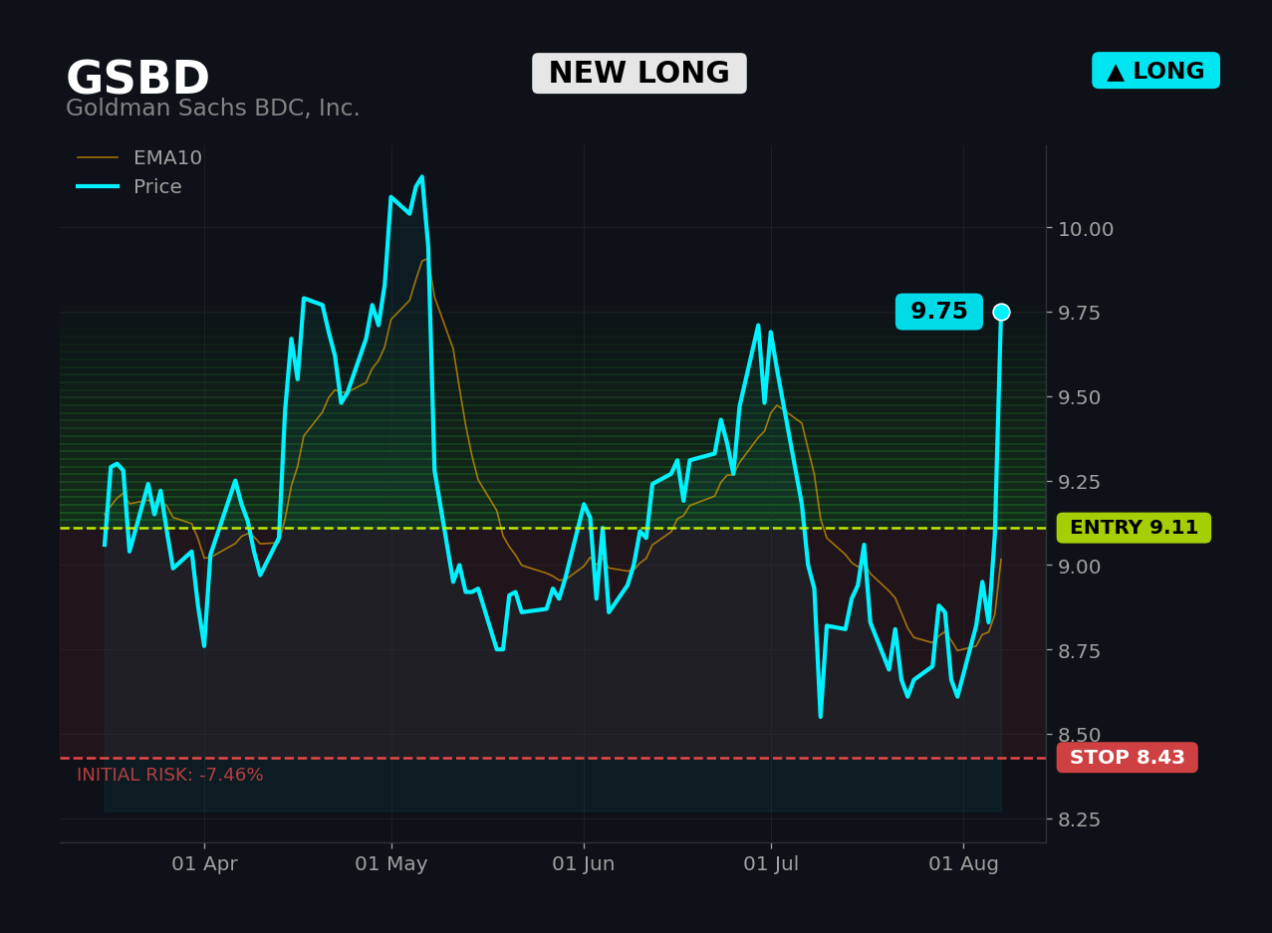Click the ENTRY 9.11 label
The width and height of the screenshot is (1272, 933).
(x=1134, y=528)
